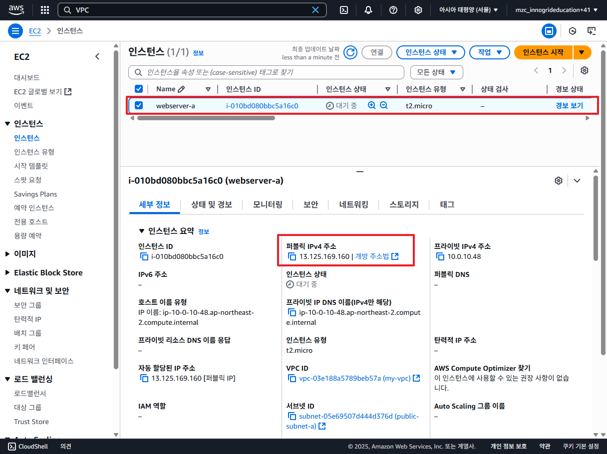Switch to the 스토리지 tab
Image resolution: width=607 pixels, height=454 pixels.
tap(404, 205)
